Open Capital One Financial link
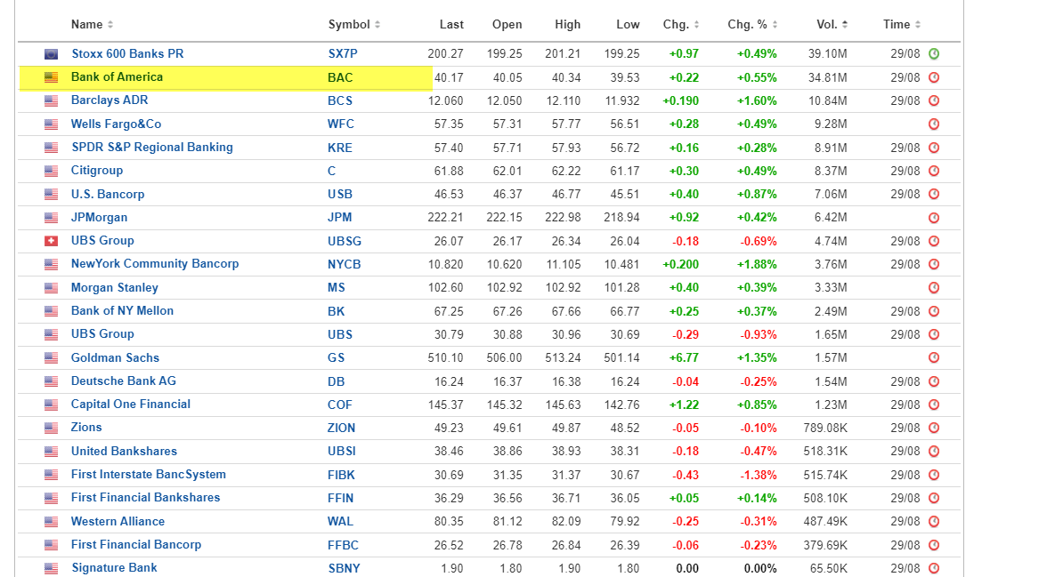This screenshot has width=1047, height=577. click(x=131, y=405)
